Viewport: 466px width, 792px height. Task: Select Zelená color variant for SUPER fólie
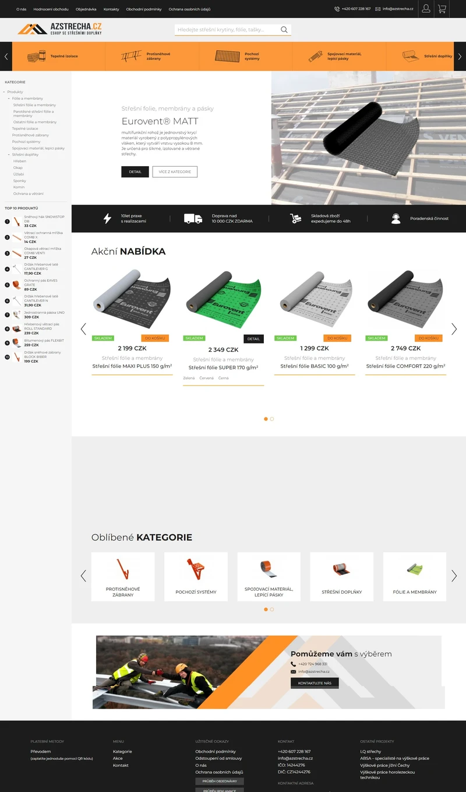pos(189,378)
